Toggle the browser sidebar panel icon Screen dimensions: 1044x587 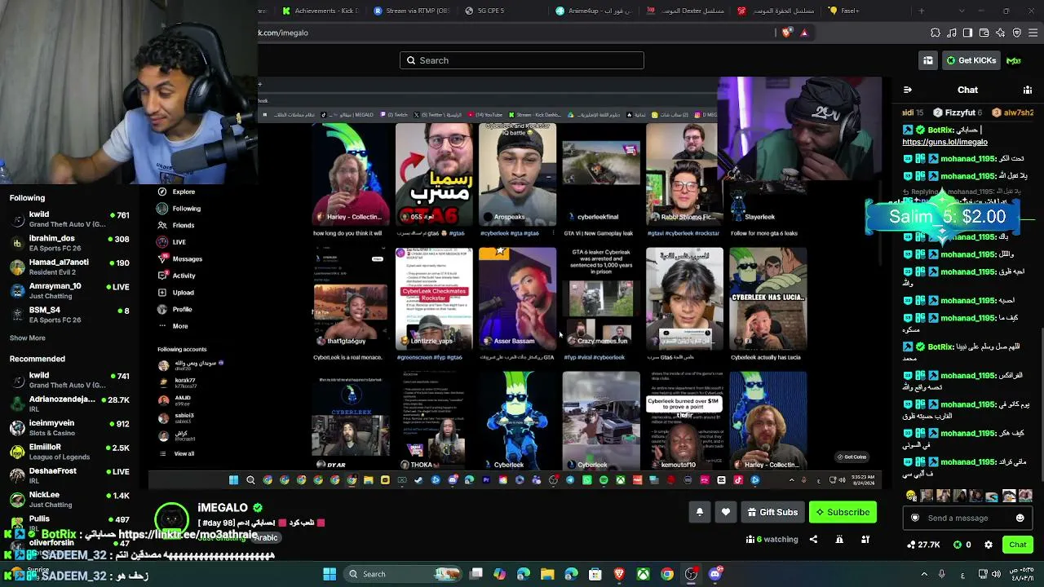967,33
